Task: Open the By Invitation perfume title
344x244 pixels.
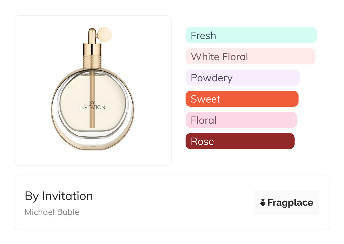Action: pos(59,196)
